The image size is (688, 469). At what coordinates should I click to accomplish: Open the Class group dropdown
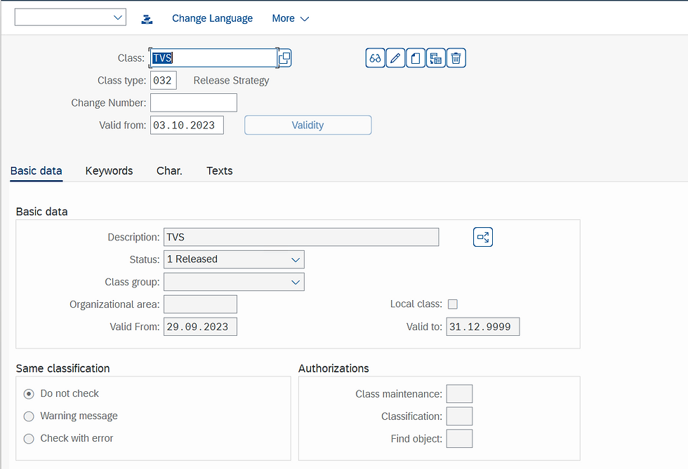point(234,282)
